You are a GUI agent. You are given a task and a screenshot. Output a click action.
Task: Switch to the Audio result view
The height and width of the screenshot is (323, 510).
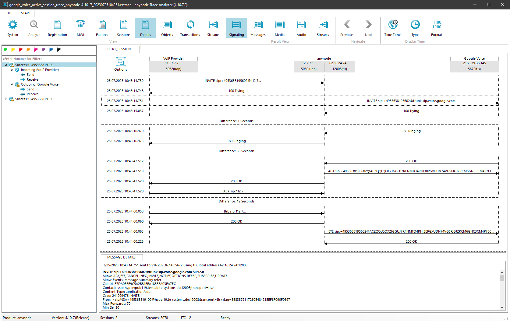pos(301,28)
